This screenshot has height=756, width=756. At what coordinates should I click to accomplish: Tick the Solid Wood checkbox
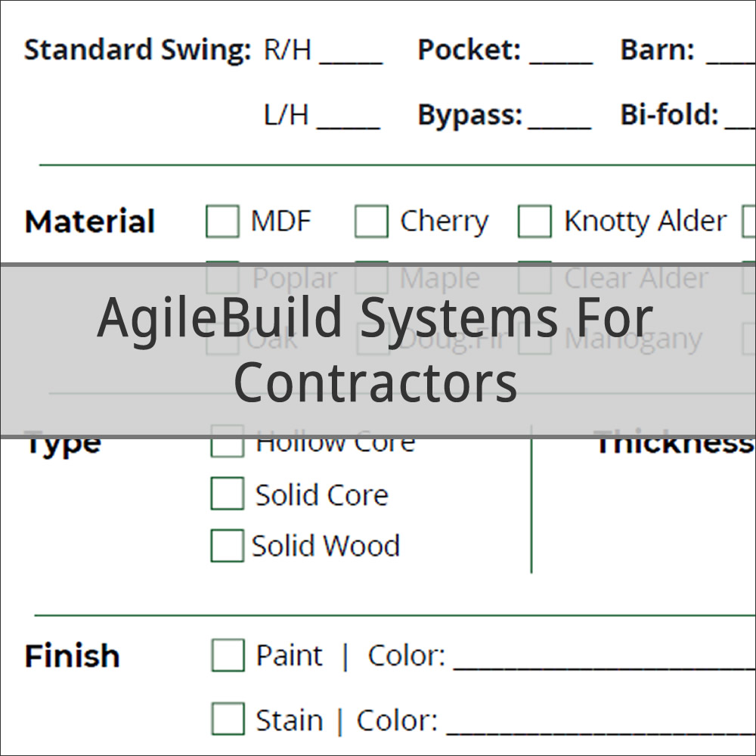(227, 546)
